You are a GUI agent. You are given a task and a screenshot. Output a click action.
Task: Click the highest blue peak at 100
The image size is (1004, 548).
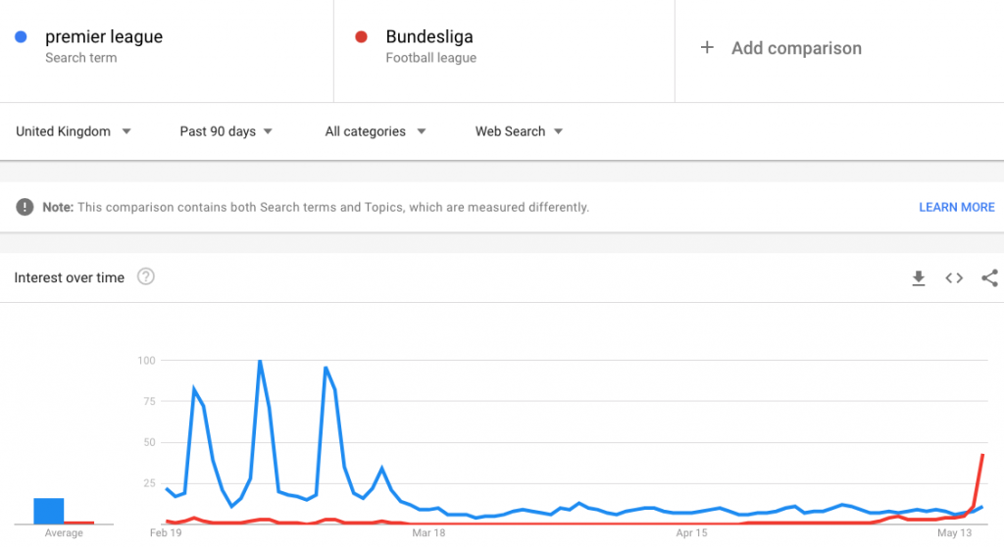click(260, 362)
